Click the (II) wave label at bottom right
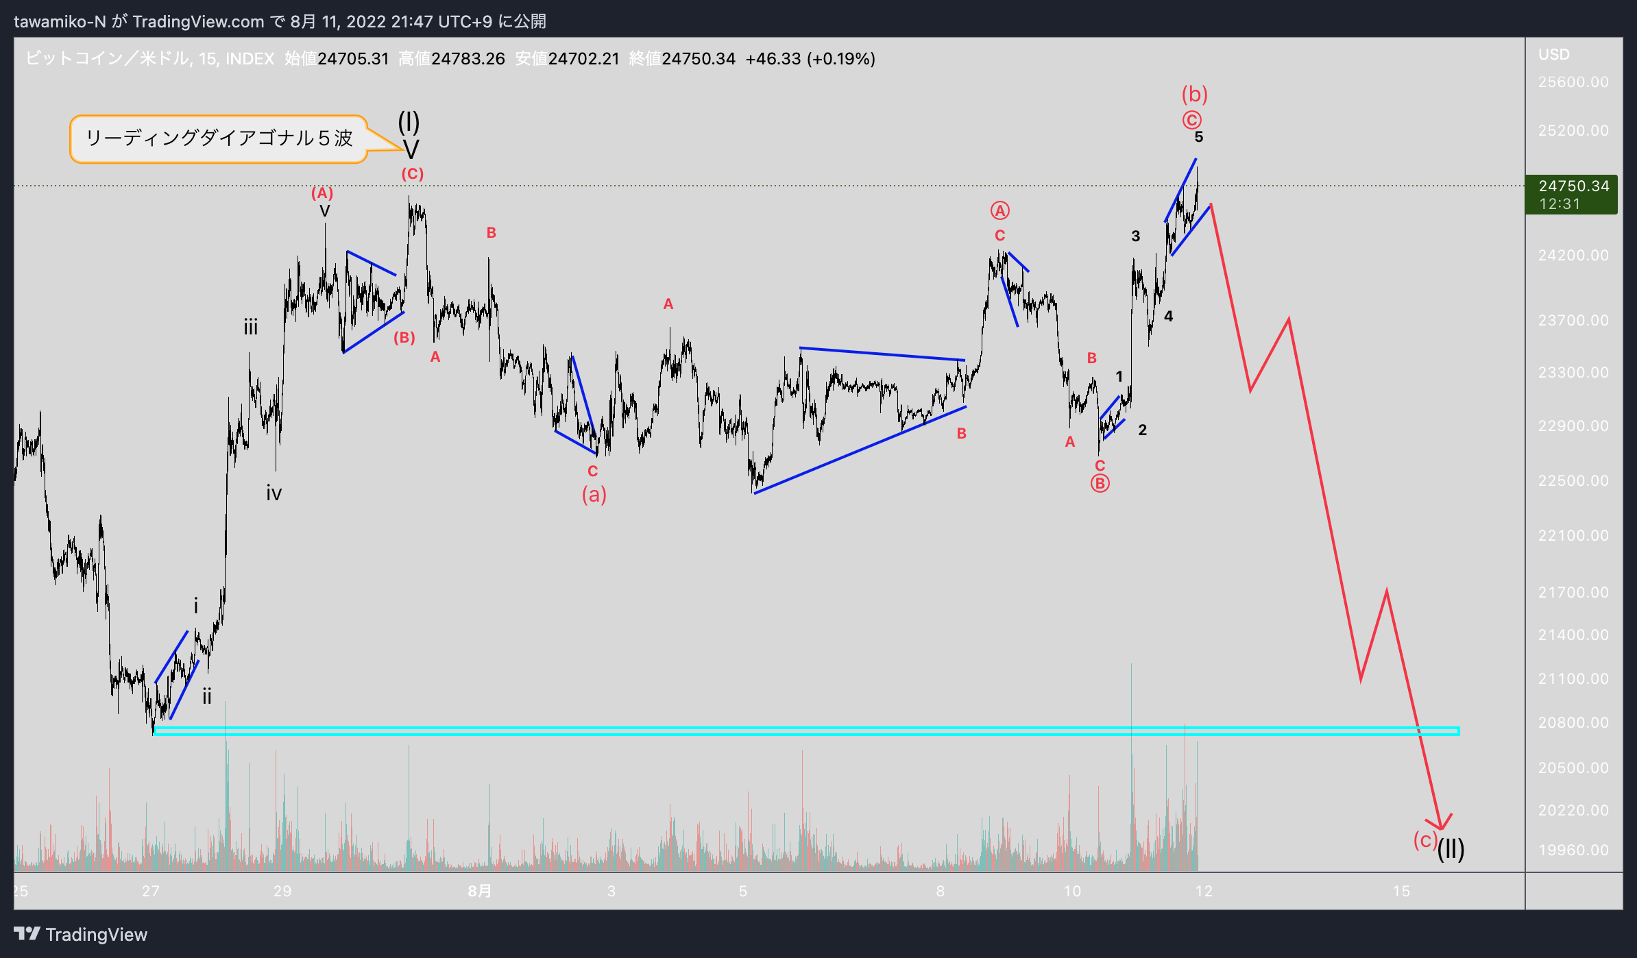Screen dimensions: 1637x958 (1451, 849)
